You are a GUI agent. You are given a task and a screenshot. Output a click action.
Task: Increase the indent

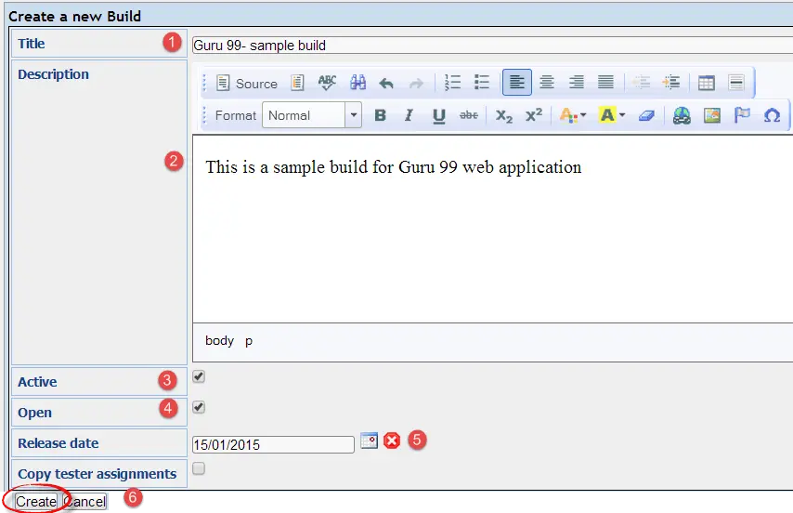pyautogui.click(x=671, y=83)
